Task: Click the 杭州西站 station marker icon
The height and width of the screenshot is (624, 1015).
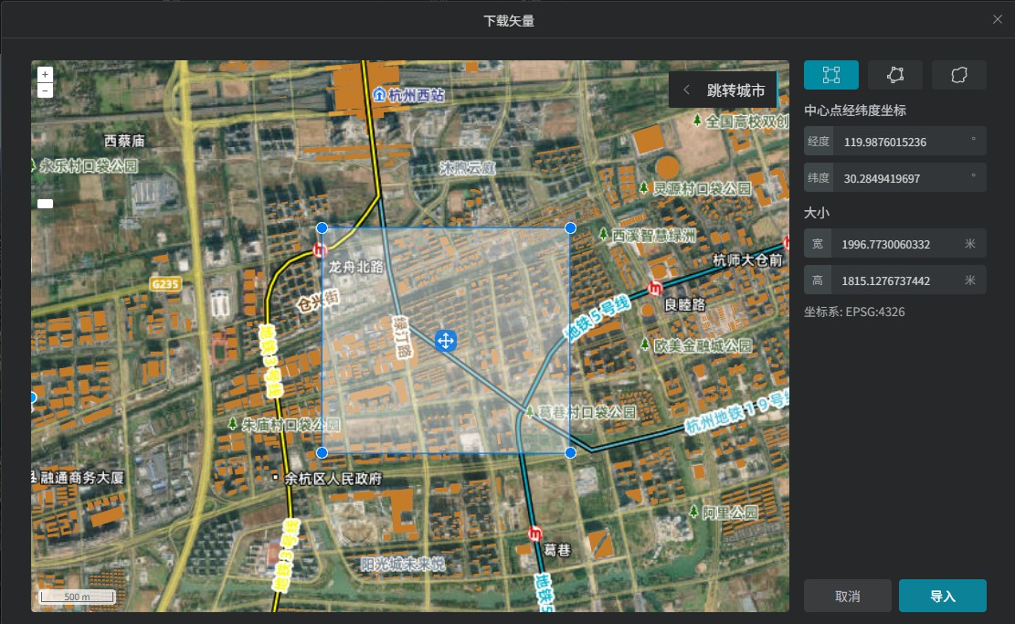Action: (379, 94)
